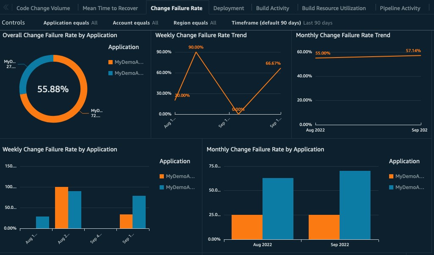This screenshot has height=255, width=434.
Task: Select the Build Resource Utilization tab
Action: pos(334,8)
